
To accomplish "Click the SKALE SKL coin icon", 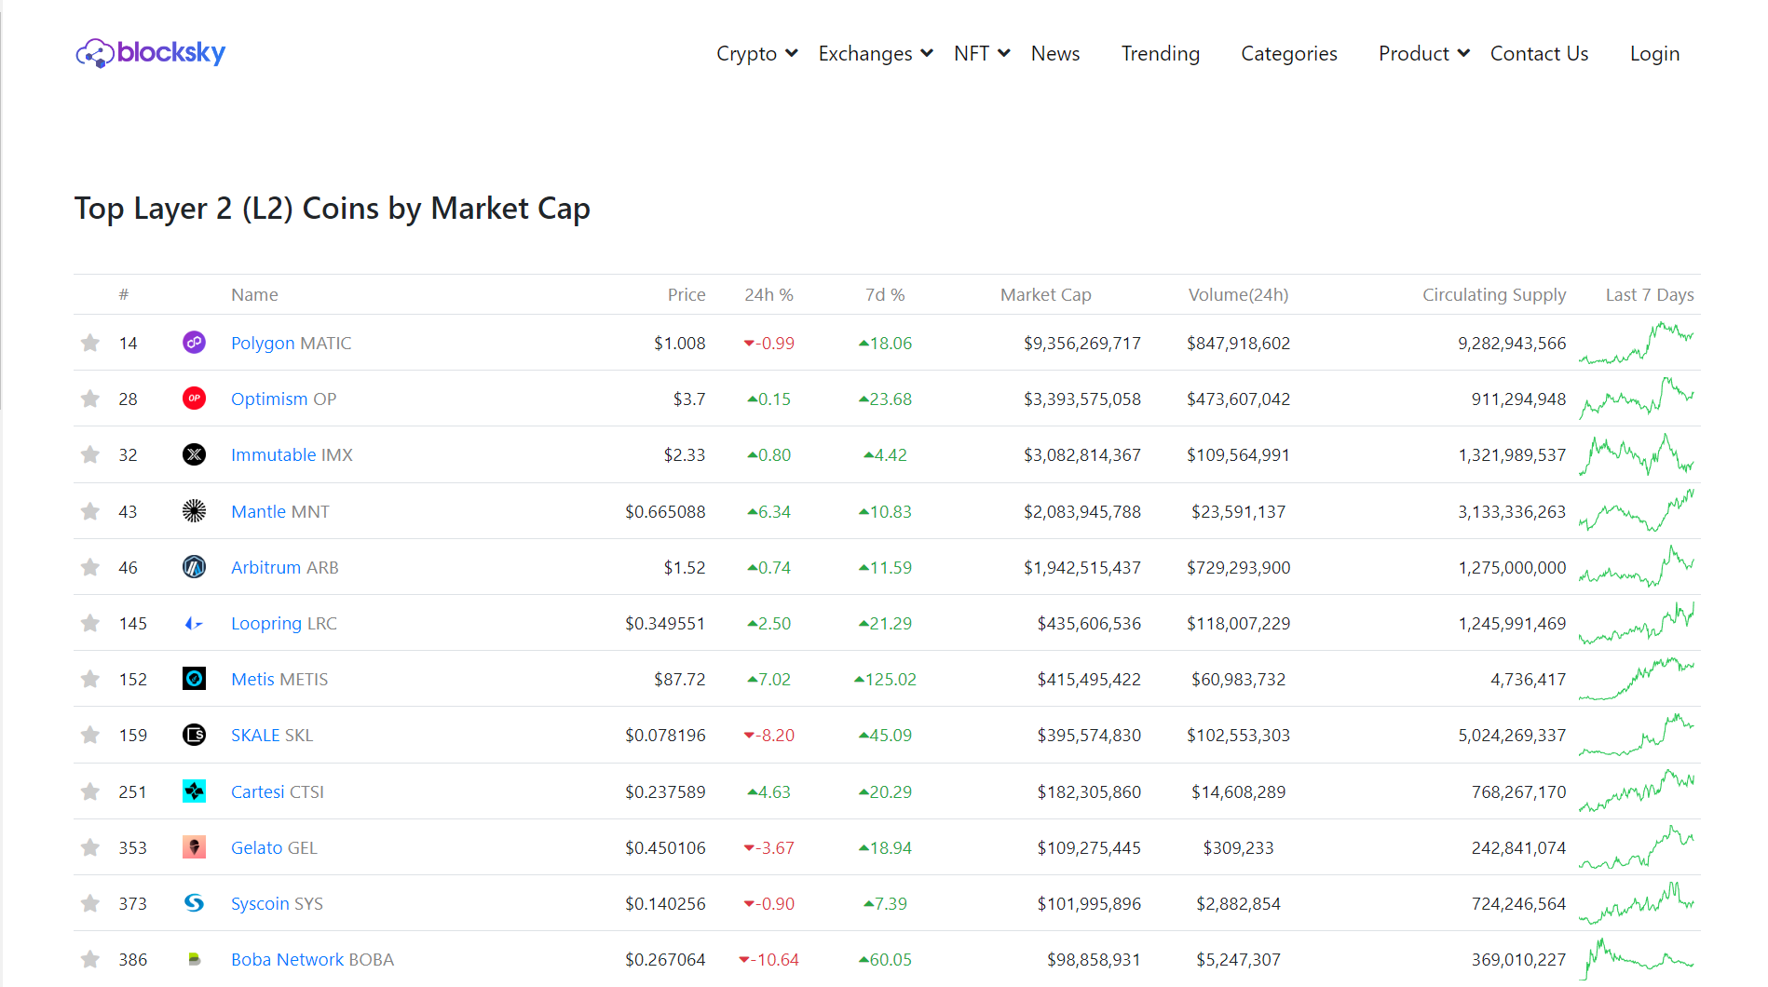I will point(194,735).
